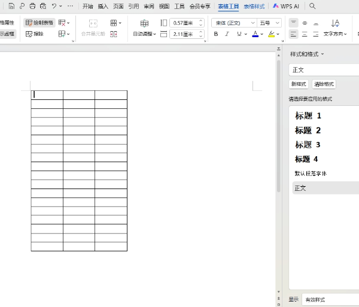Apply the yellow highlight color

(x=271, y=34)
